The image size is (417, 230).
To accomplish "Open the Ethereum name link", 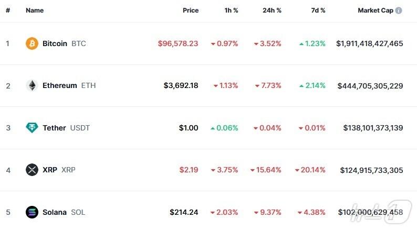I will 59,85.
